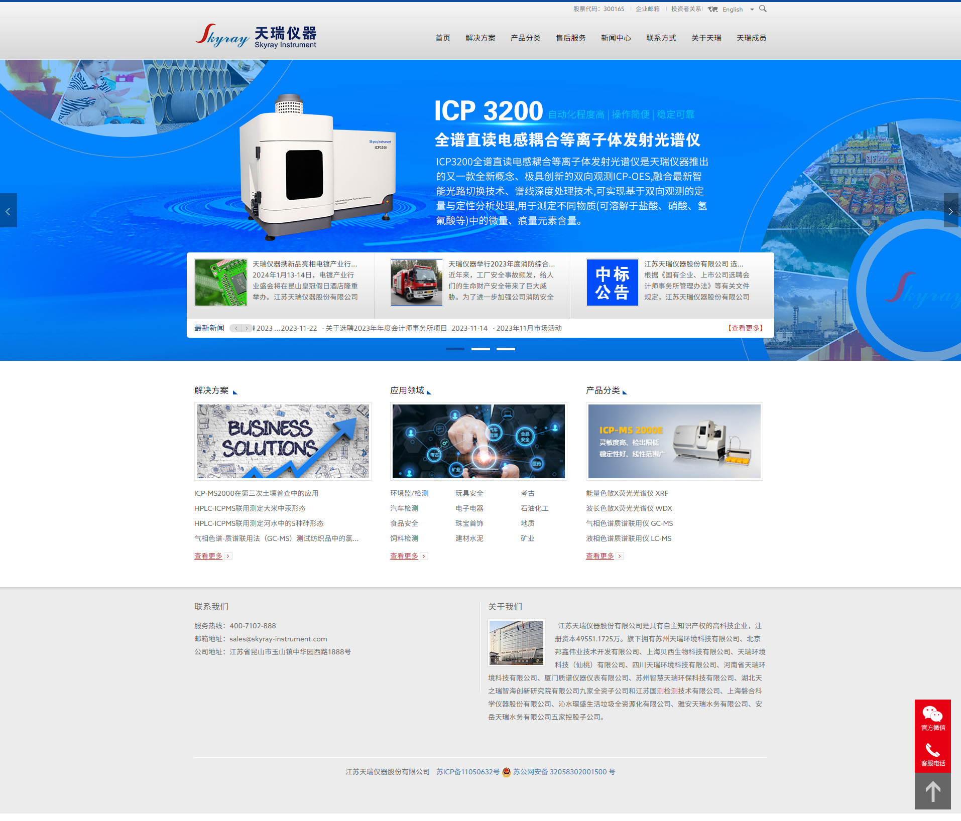Open 气相色谱质谱联用仪 GC-MS category

point(630,524)
